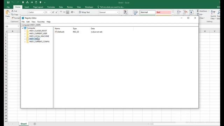This screenshot has width=224, height=126.
Task: Add a new sheet with plus icon
Action: (x=35, y=124)
